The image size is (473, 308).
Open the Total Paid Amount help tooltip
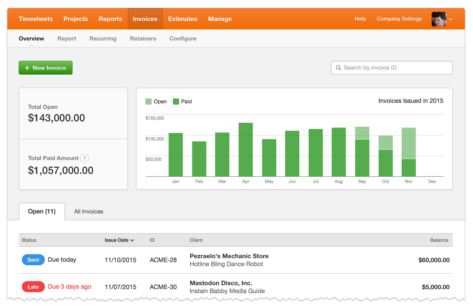84,158
